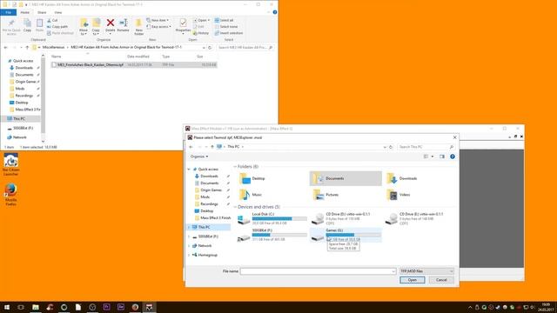The width and height of the screenshot is (557, 313).
Task: Expand Homegroup node in dialog tree
Action: (189, 255)
